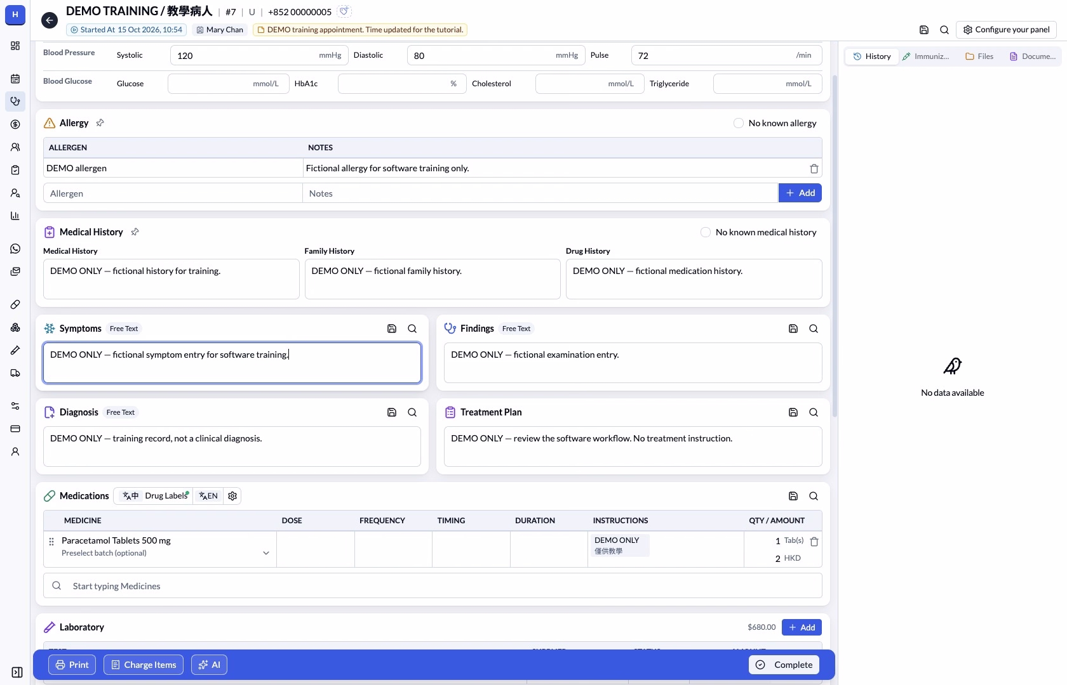Select No known medical history option

tap(705, 232)
